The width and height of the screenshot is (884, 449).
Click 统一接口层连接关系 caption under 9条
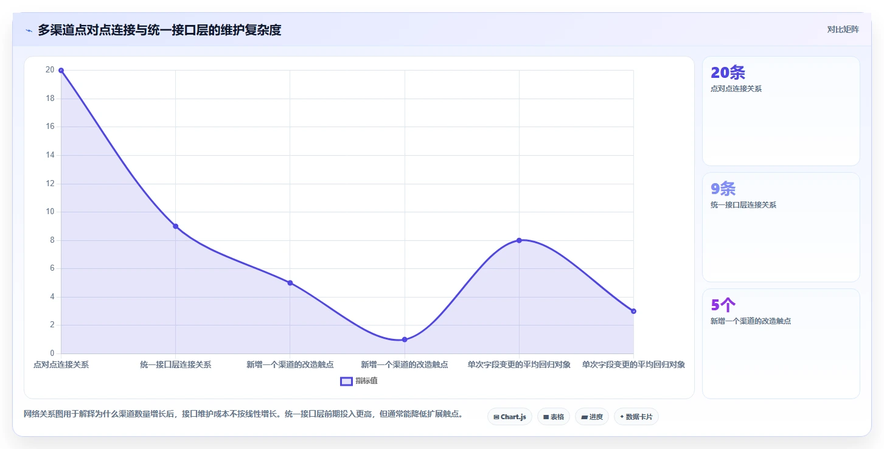tap(743, 205)
